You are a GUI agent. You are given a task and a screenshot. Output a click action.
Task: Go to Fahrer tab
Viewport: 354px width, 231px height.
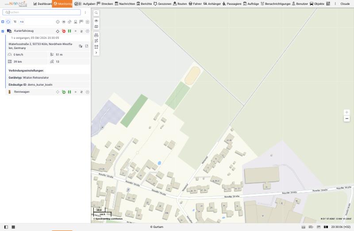(195, 4)
